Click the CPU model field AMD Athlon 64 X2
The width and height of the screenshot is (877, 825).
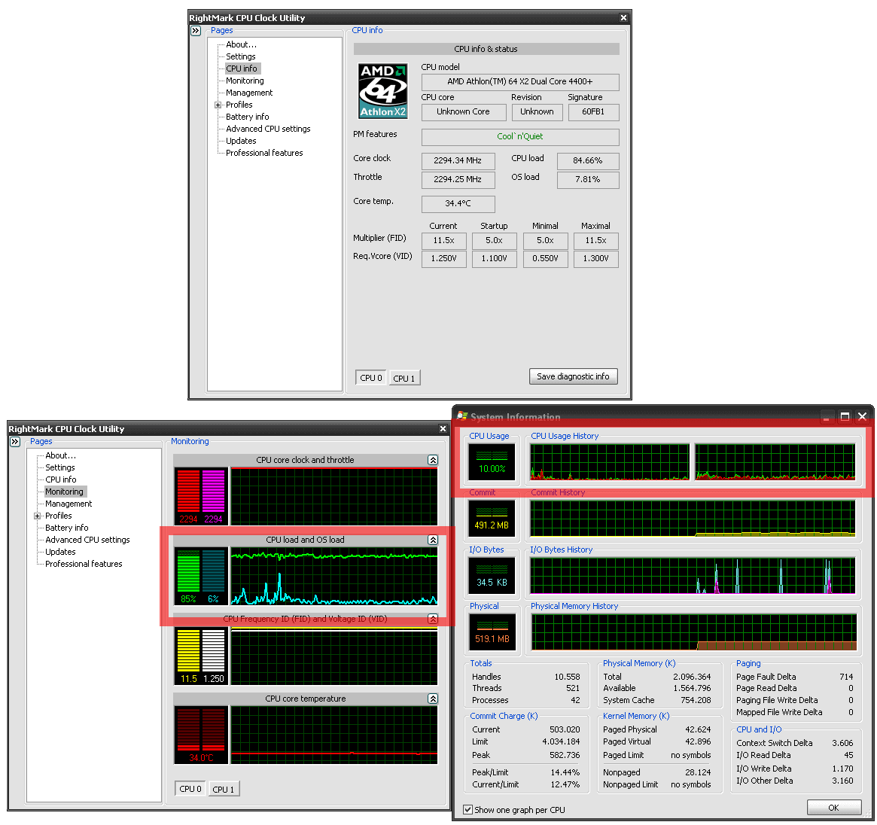(520, 81)
